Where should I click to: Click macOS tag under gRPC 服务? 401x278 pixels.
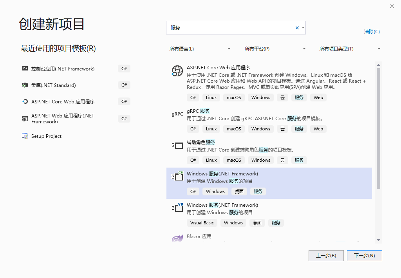[x=234, y=129]
